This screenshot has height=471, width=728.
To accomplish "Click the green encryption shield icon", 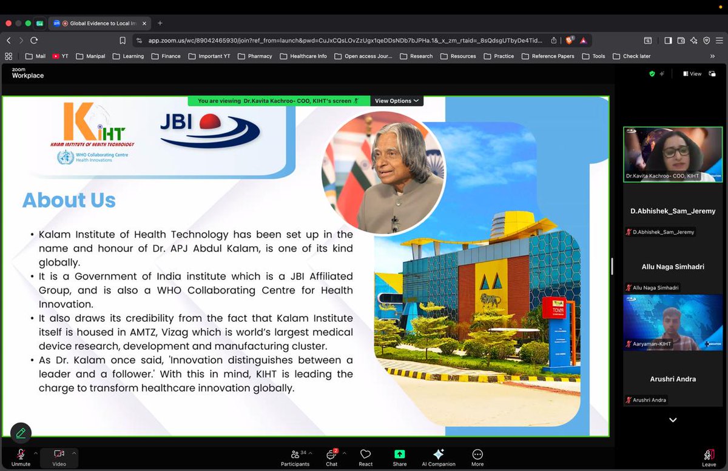I will [x=652, y=73].
